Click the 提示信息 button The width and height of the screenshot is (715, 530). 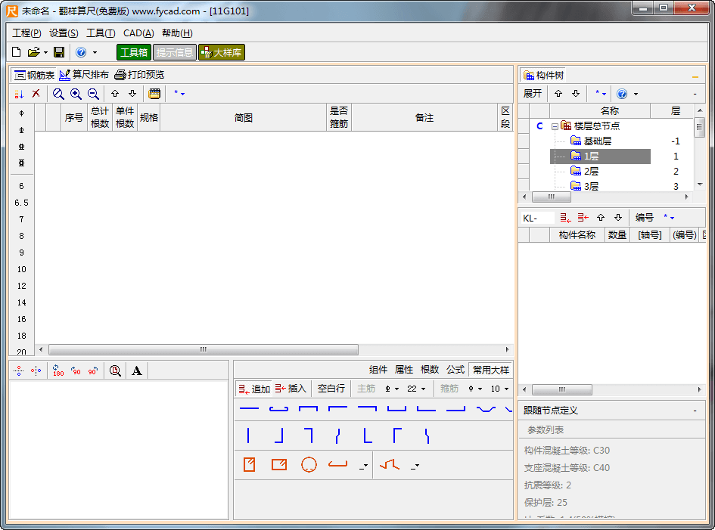[x=175, y=52]
